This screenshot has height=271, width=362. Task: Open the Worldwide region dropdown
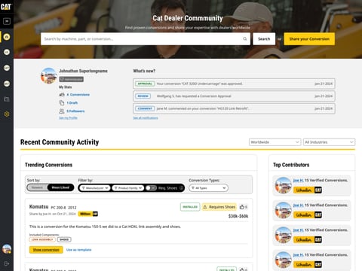pyautogui.click(x=275, y=142)
